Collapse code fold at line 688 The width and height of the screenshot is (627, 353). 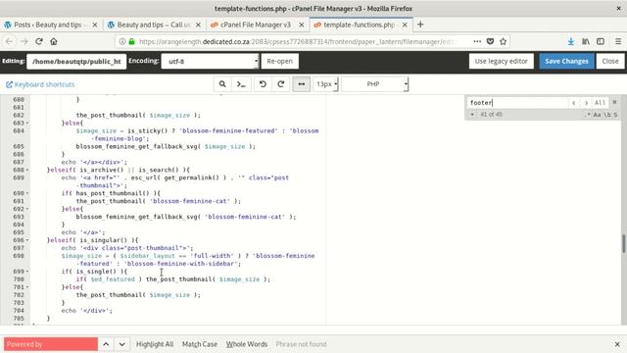[27, 170]
